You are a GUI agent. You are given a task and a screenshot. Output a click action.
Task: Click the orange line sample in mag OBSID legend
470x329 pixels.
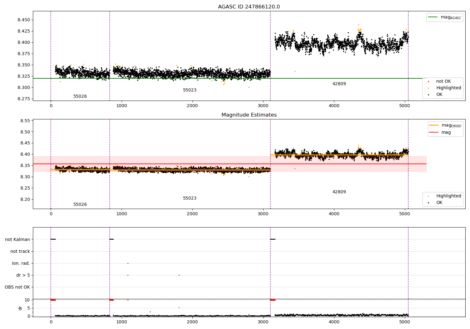tap(434, 125)
